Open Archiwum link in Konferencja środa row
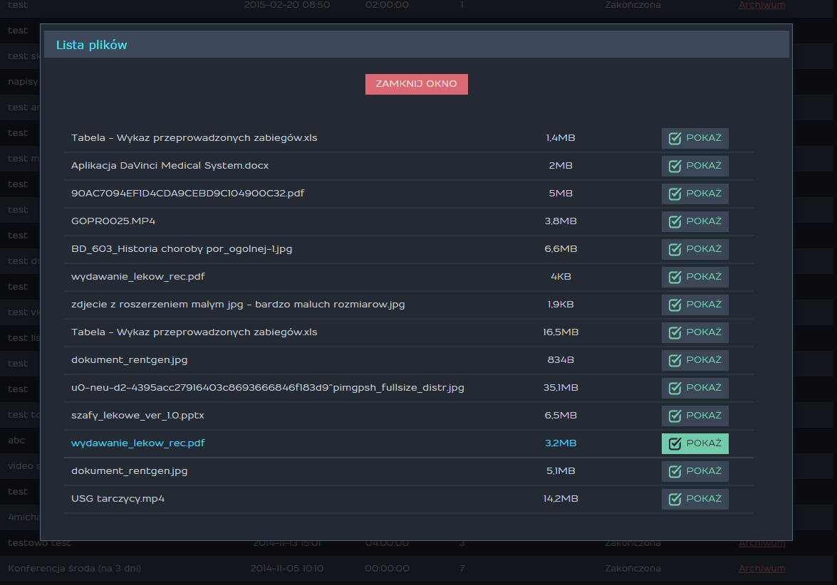 pos(761,568)
